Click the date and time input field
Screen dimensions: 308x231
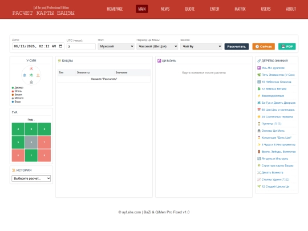pos(38,46)
